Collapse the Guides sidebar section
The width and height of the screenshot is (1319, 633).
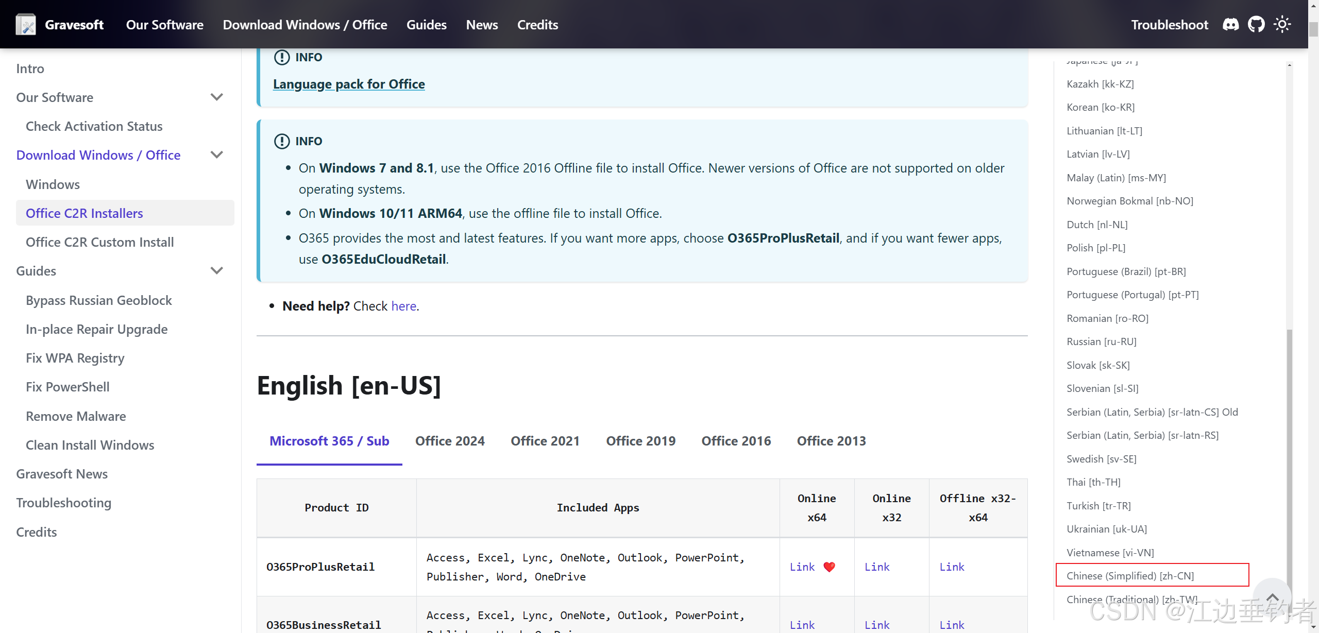pos(217,271)
